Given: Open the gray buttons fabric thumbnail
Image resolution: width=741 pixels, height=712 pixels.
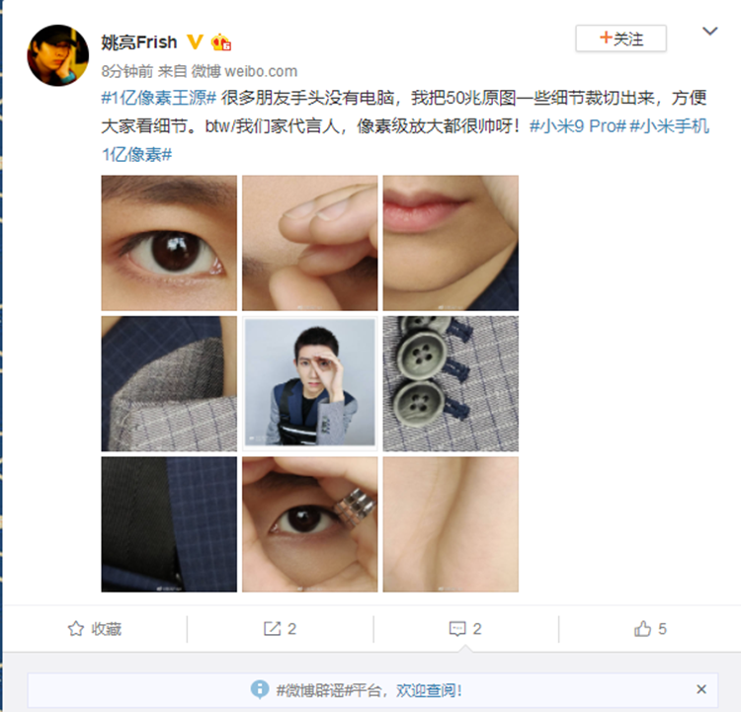Looking at the screenshot, I should [451, 383].
